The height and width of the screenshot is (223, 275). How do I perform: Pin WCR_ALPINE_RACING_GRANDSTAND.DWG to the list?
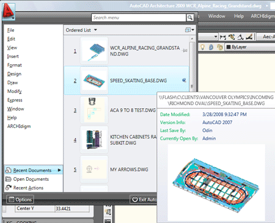pyautogui.click(x=185, y=51)
